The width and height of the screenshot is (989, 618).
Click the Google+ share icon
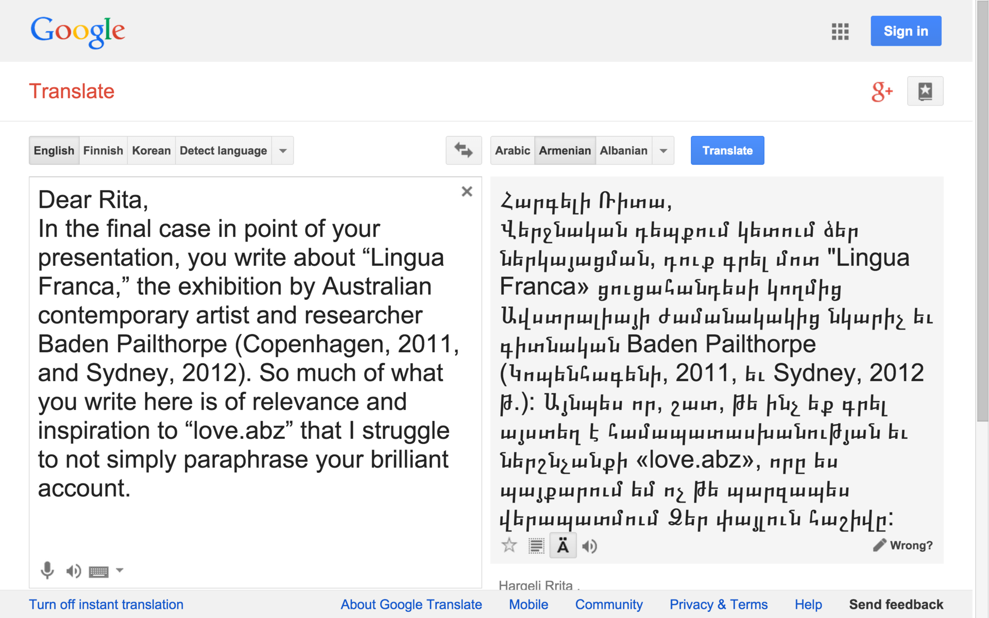point(881,92)
